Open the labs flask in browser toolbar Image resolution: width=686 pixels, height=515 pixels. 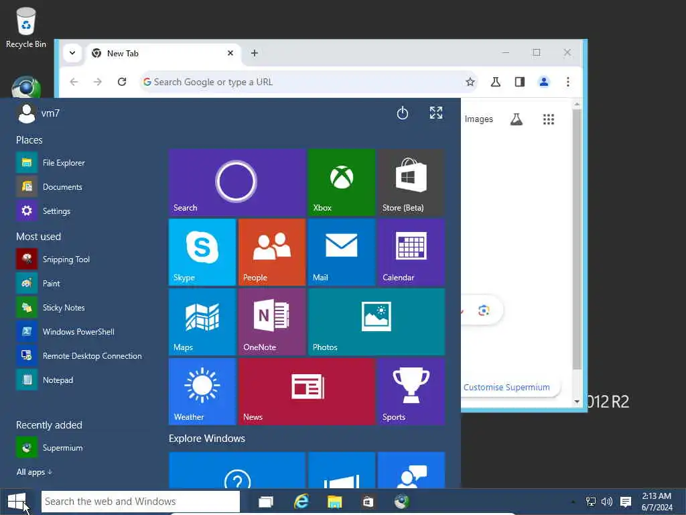495,82
